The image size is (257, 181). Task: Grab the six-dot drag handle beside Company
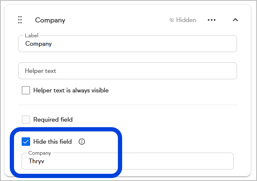[x=20, y=20]
